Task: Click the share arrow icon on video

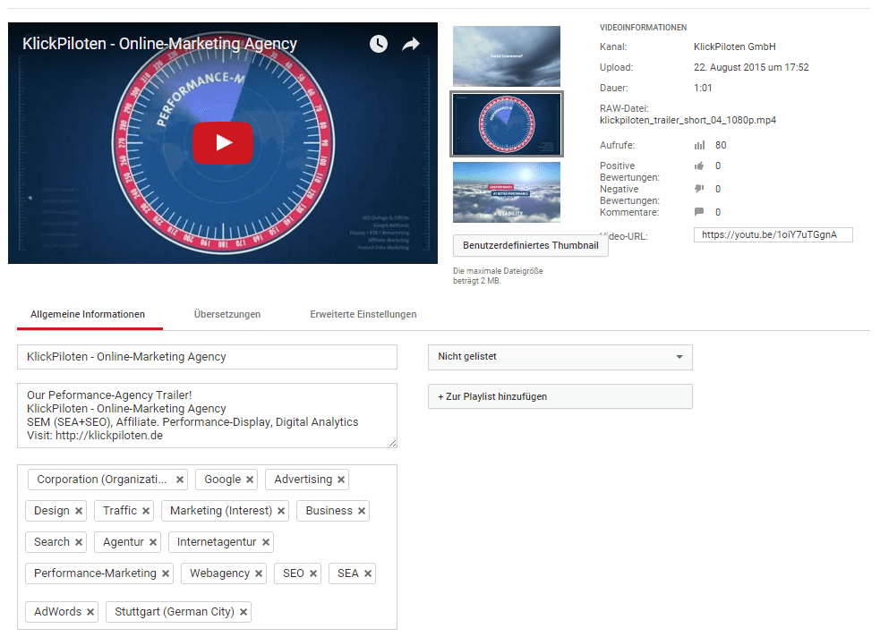Action: pyautogui.click(x=411, y=44)
